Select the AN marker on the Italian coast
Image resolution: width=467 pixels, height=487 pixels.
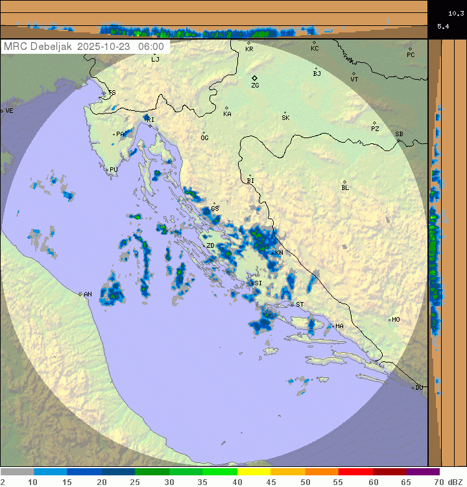(81, 294)
